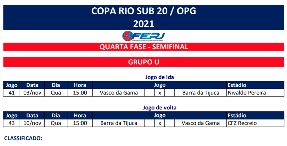The image size is (287, 146).
Task: Select Vasco da Gama in match 43 row
Action: point(200,123)
